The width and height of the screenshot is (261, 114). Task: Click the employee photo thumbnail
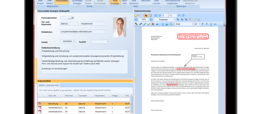pyautogui.click(x=119, y=27)
